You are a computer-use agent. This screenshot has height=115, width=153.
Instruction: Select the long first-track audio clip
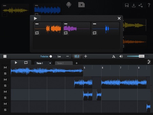[47, 71]
